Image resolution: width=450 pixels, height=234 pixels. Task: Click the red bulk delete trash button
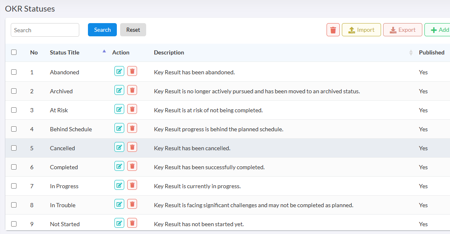(x=333, y=30)
